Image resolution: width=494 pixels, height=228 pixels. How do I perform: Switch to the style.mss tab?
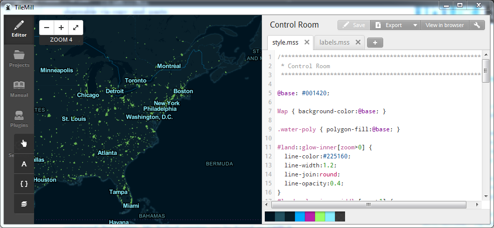point(285,42)
